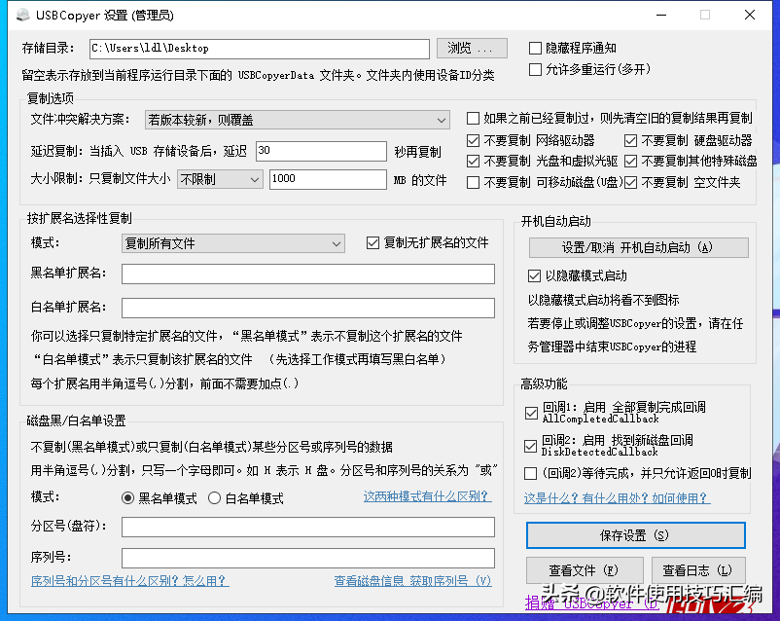
Task: Click the 查看日志 (L) button
Action: [x=698, y=570]
